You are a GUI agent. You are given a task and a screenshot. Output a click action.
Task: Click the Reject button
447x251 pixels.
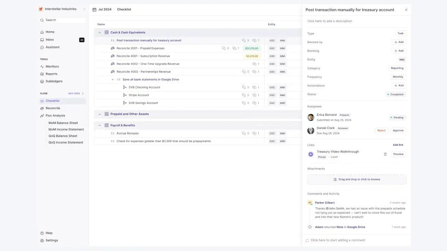(381, 131)
